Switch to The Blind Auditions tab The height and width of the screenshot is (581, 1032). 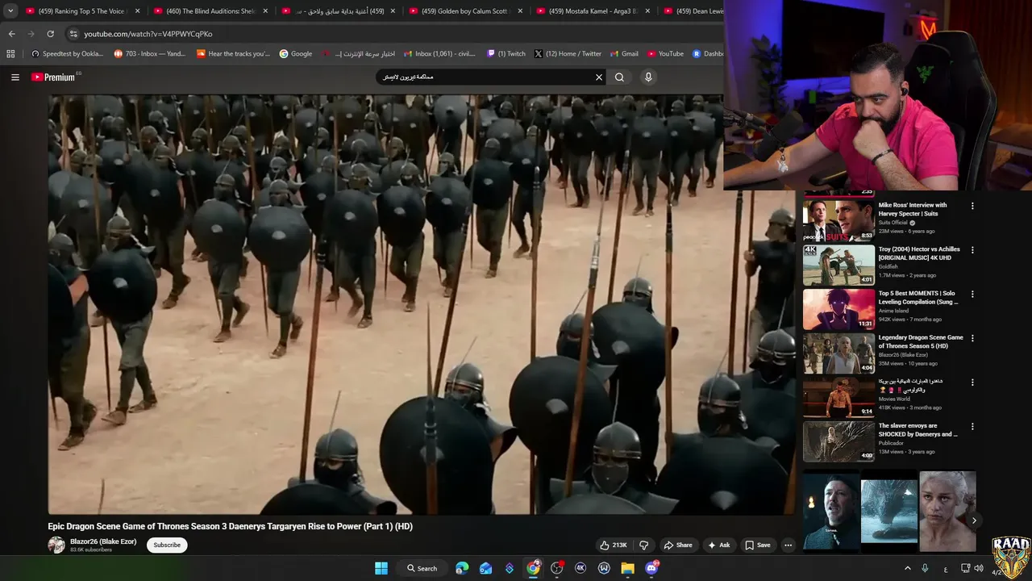(x=210, y=11)
